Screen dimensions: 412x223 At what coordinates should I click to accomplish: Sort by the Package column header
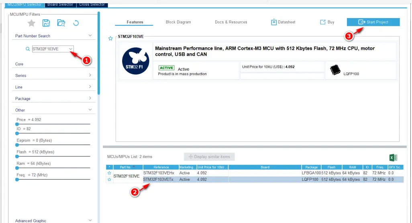tap(311, 167)
